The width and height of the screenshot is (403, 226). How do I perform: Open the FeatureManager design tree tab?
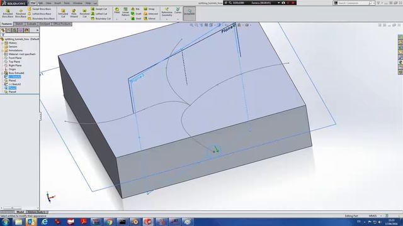3,30
